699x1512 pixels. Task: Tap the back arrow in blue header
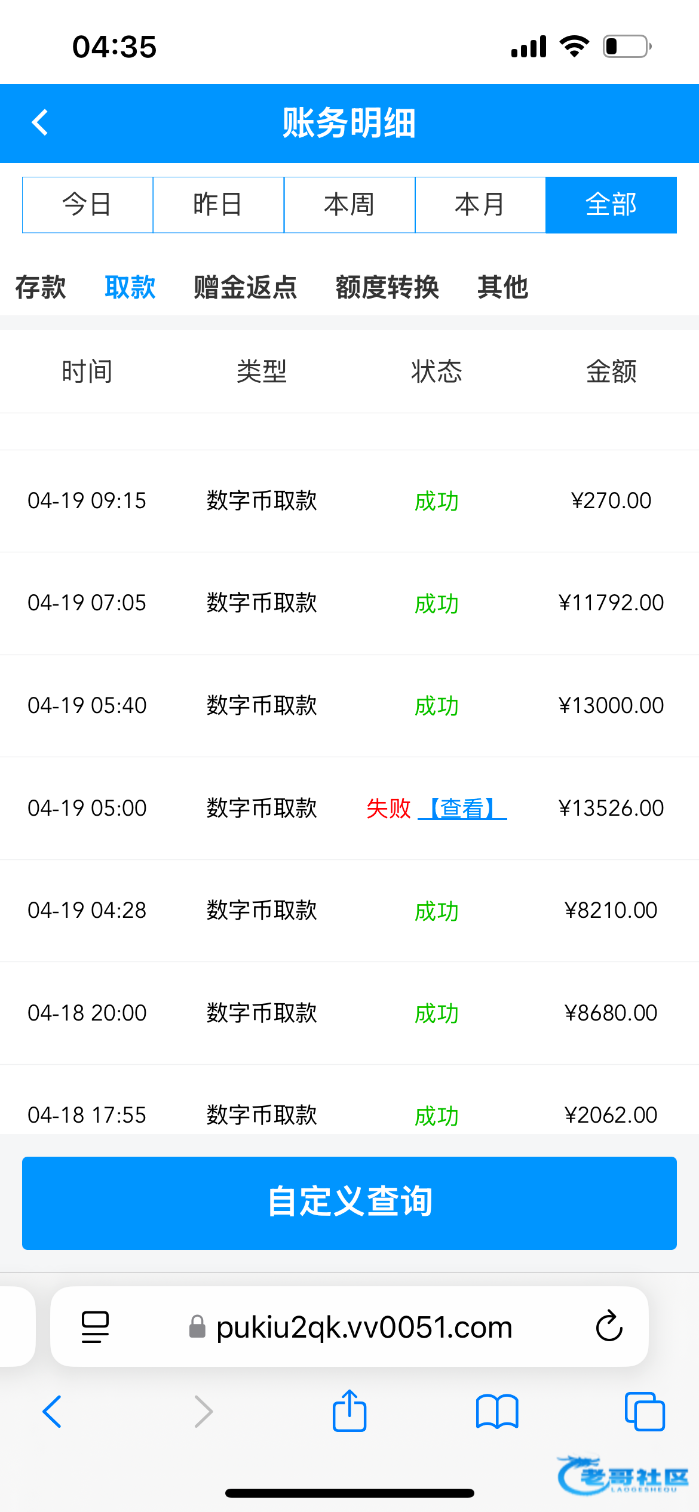tap(40, 123)
